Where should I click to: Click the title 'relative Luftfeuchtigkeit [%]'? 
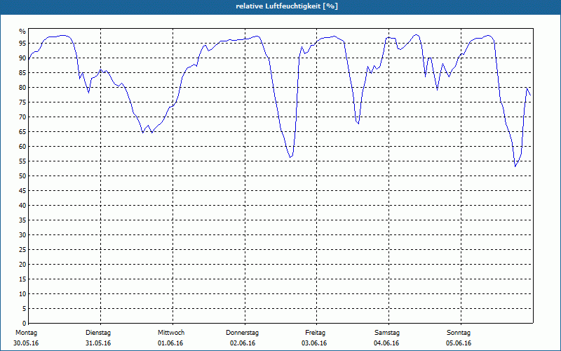[287, 6]
